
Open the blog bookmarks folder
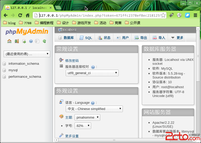(9, 23)
